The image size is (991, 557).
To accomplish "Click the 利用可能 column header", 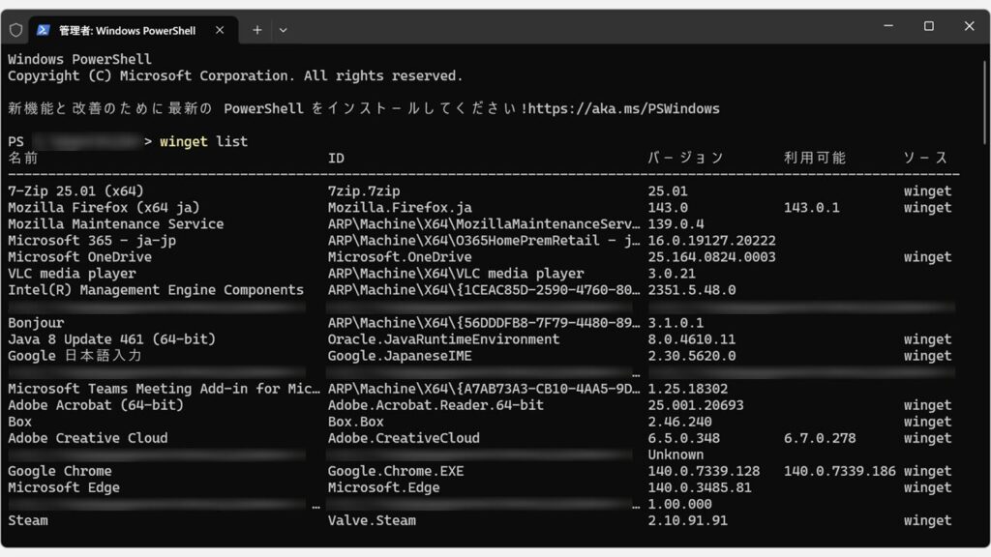I will 815,158.
